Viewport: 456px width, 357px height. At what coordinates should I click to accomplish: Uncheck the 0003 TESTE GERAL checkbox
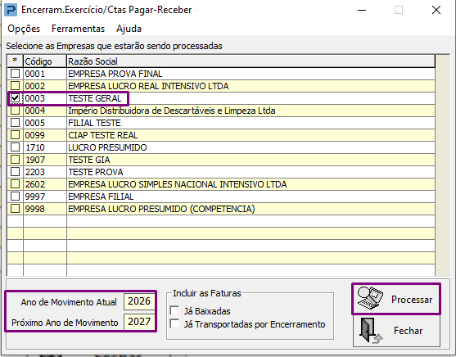pyautogui.click(x=15, y=98)
